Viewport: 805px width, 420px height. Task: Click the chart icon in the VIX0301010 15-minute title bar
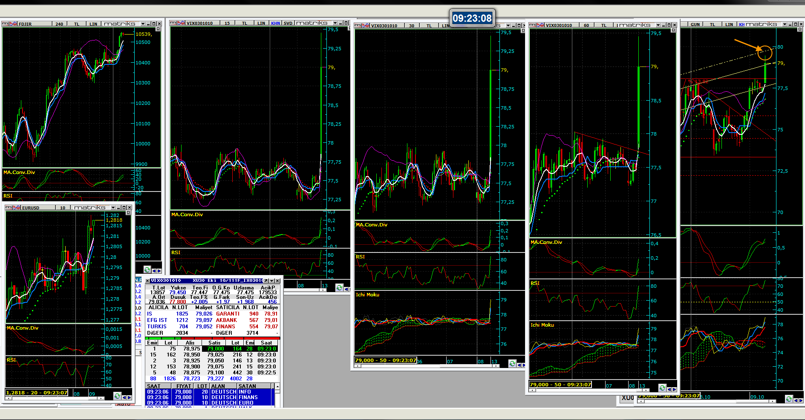[181, 23]
